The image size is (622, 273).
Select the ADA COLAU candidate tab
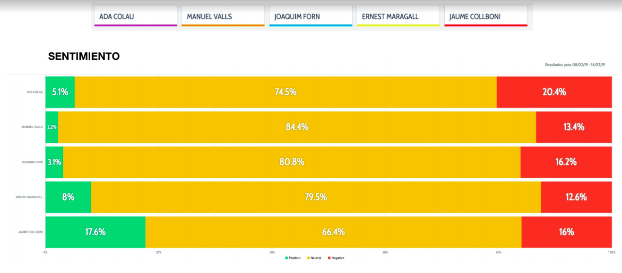coord(135,17)
